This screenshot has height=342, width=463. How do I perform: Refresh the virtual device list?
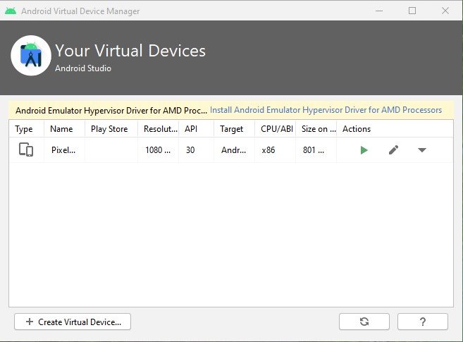(x=364, y=322)
